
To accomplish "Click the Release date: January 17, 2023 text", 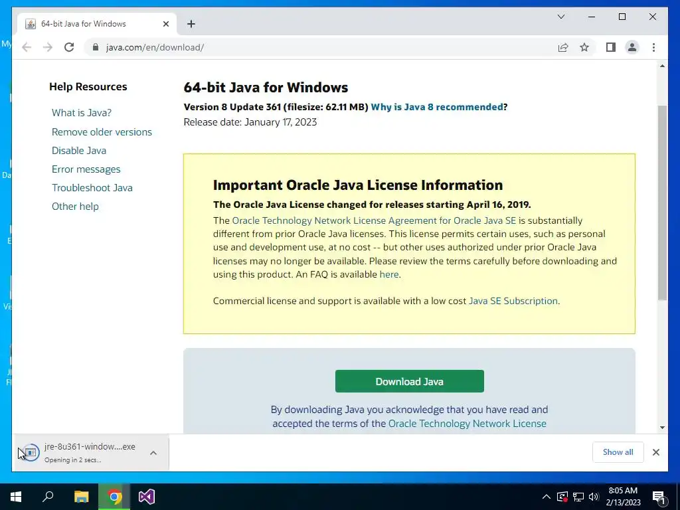I will click(250, 122).
